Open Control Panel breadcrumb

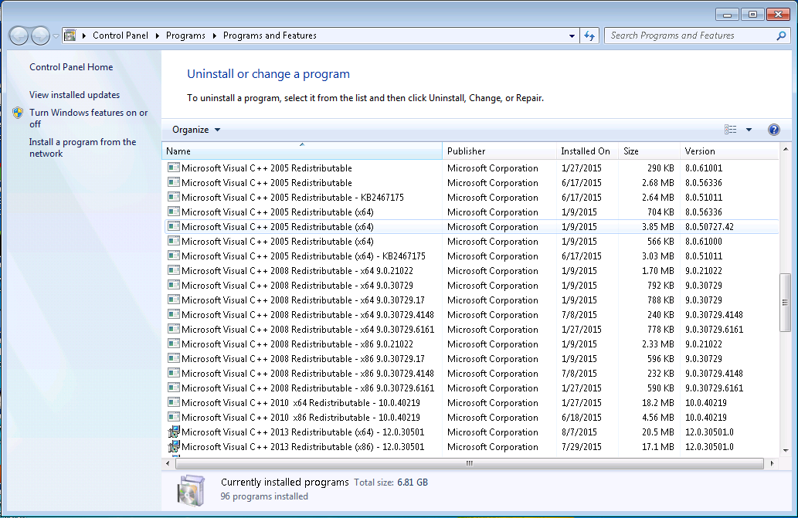[121, 36]
